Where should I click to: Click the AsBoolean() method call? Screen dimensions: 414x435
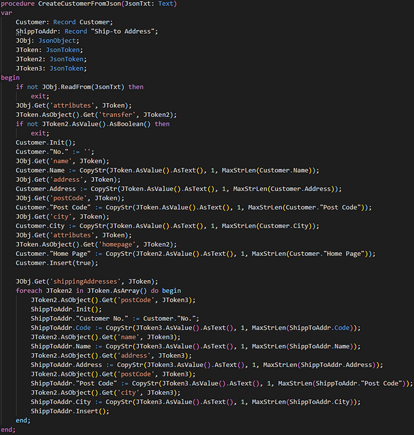tap(128, 124)
